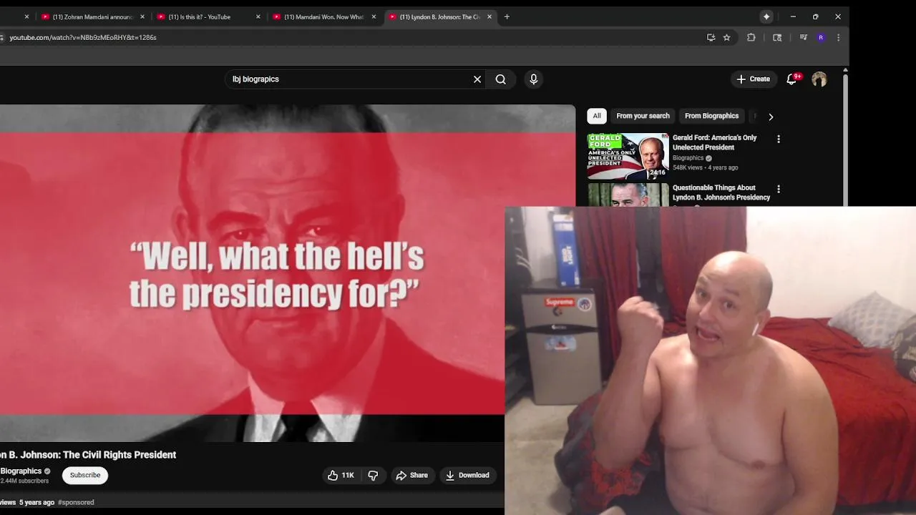Download the video

click(467, 475)
